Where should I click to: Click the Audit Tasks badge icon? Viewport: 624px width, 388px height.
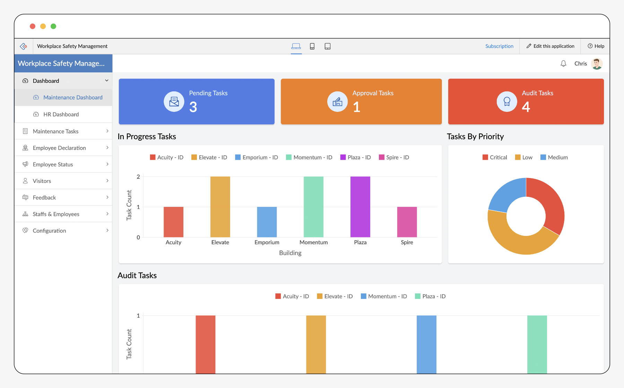click(507, 102)
